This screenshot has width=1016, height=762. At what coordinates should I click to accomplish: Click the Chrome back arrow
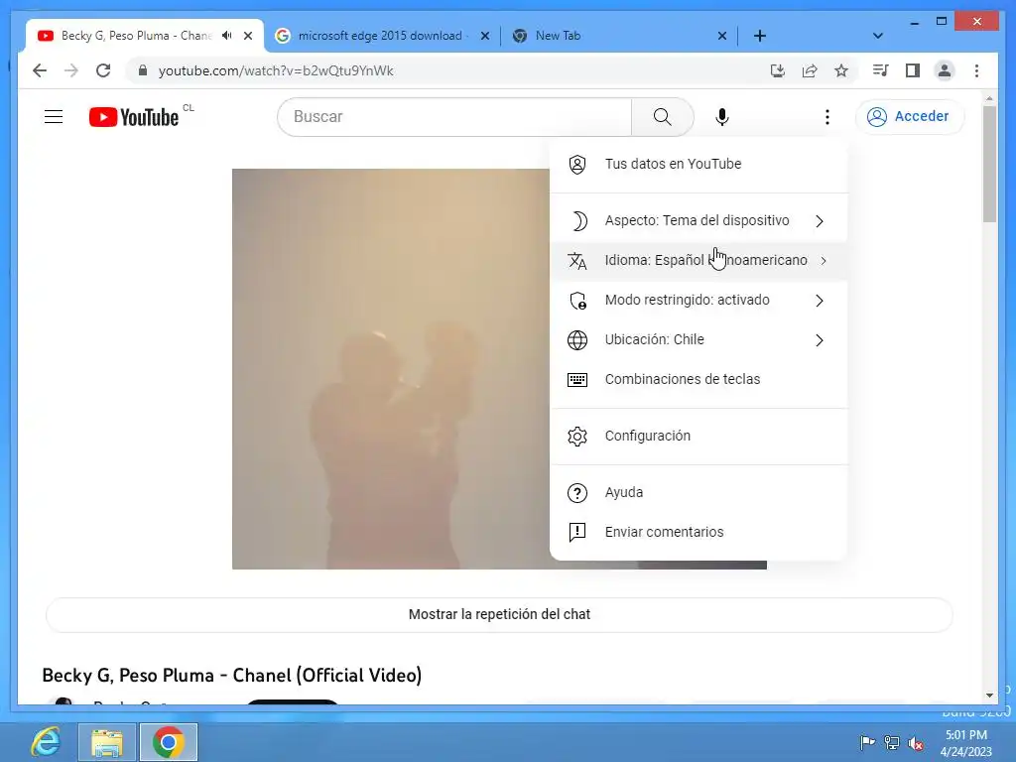pyautogui.click(x=40, y=70)
